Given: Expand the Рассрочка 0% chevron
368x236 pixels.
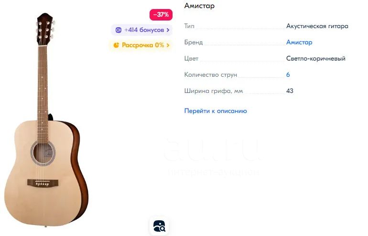Looking at the screenshot, I should (168, 45).
